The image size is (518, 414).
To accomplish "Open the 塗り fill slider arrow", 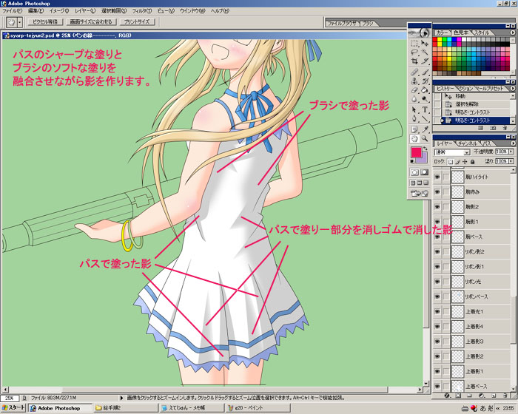I will [511, 161].
